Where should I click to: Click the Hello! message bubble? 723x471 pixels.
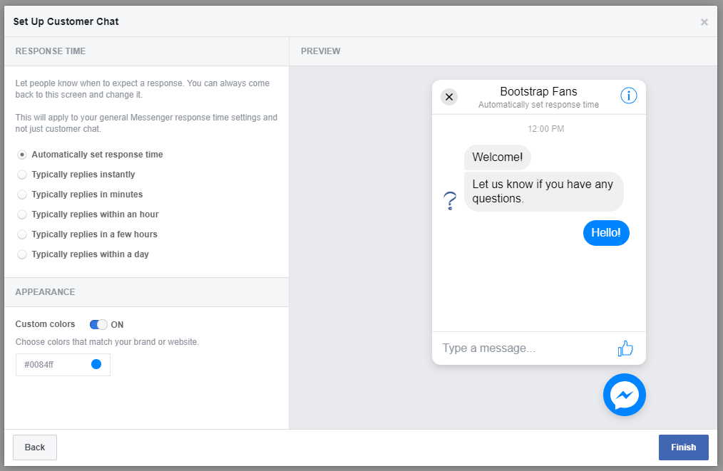606,233
